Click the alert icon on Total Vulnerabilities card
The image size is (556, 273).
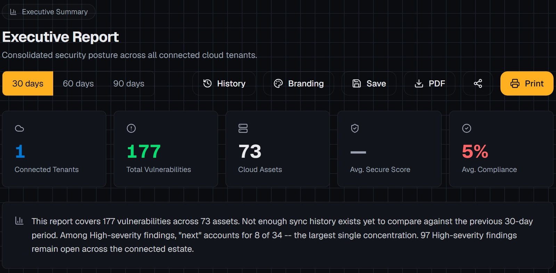pyautogui.click(x=131, y=128)
